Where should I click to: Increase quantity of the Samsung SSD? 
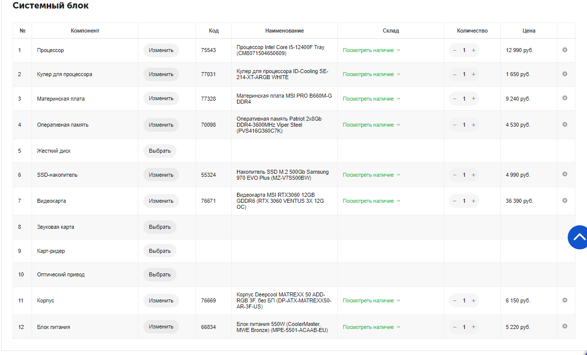[473, 175]
